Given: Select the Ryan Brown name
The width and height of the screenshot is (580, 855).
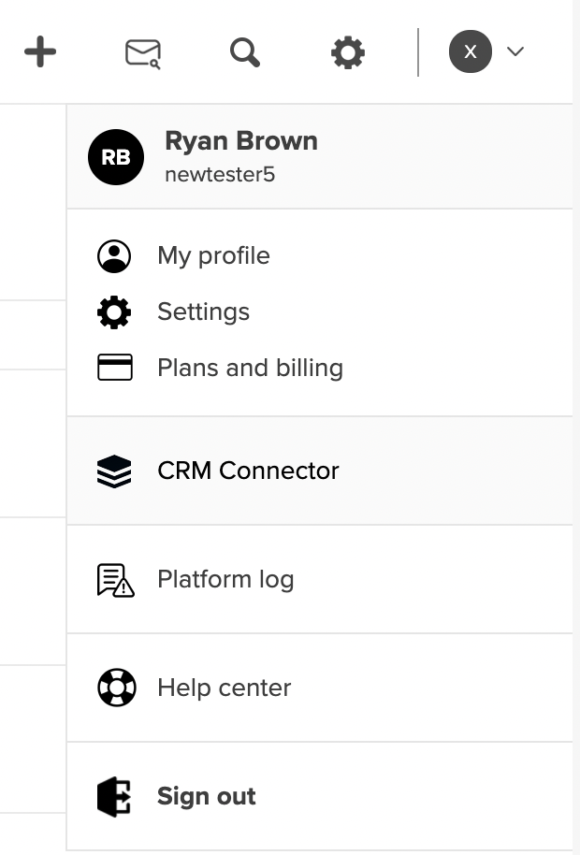Looking at the screenshot, I should click(x=241, y=141).
